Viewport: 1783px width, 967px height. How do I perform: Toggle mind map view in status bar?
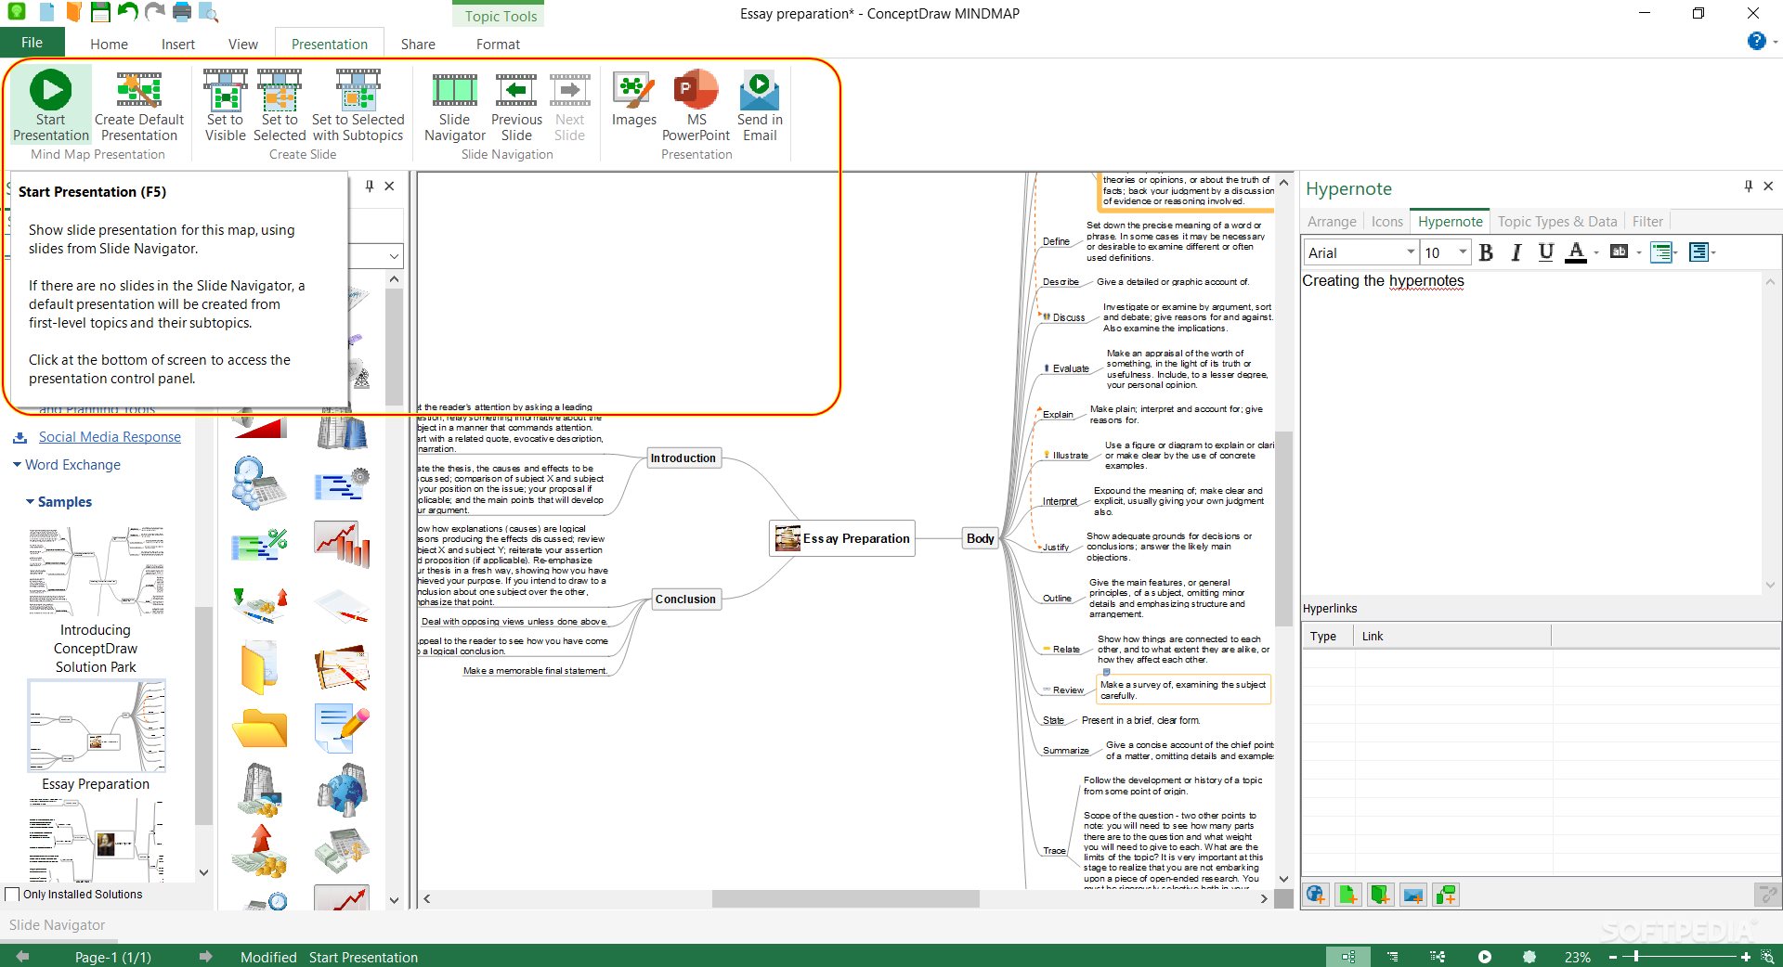1348,957
